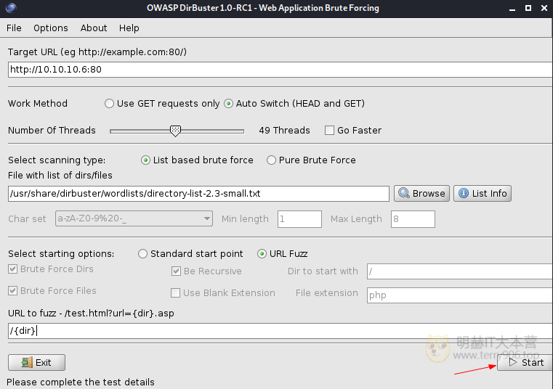The image size is (553, 389).
Task: Minimize the DirBuster window
Action: point(512,8)
